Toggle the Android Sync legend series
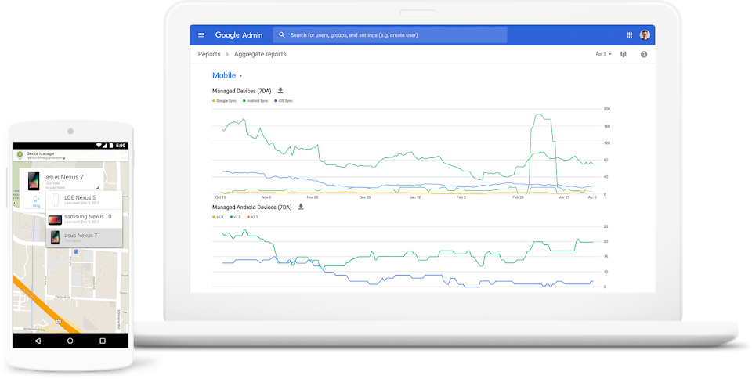 pos(255,100)
